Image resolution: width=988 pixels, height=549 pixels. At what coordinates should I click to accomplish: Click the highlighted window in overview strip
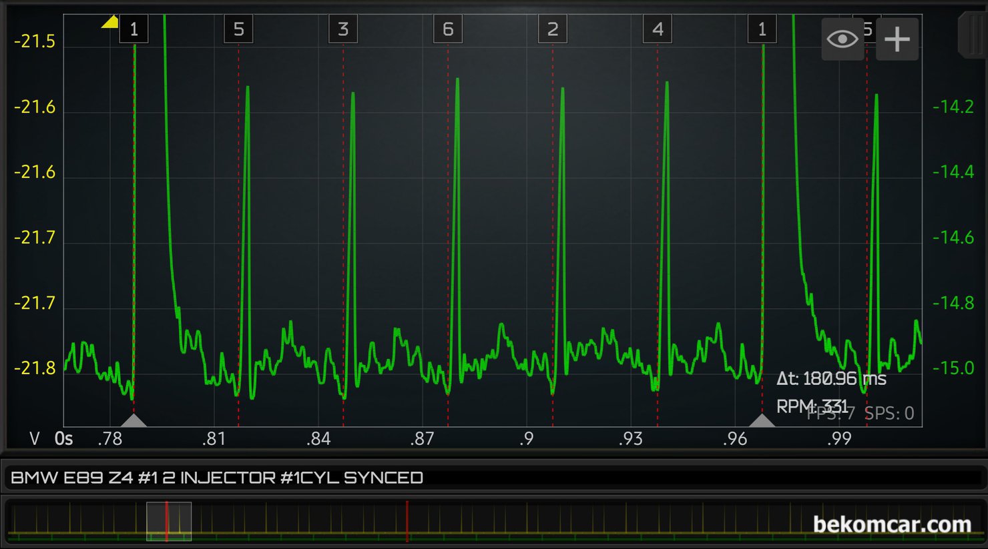coord(169,521)
